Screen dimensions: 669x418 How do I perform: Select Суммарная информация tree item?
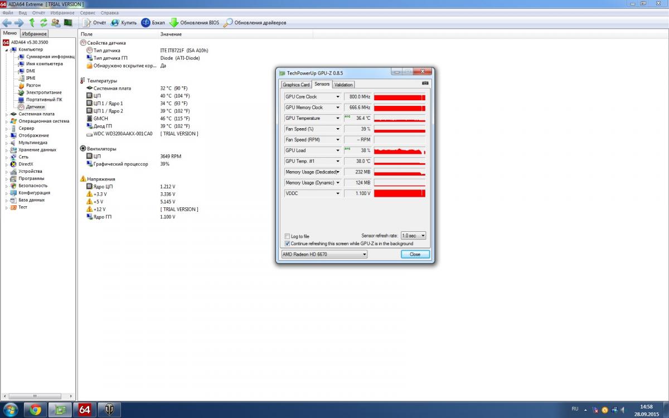click(46, 56)
